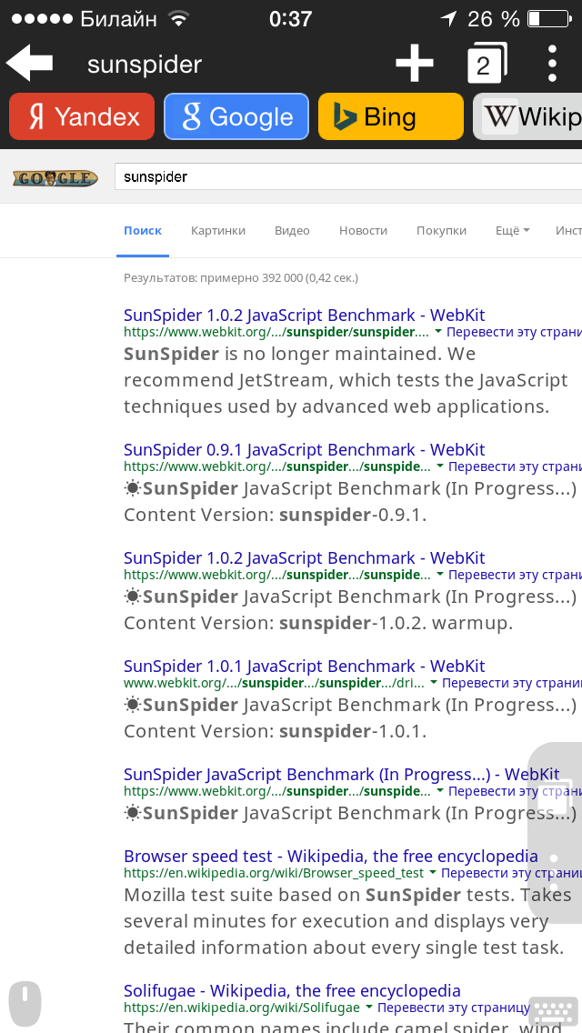Open SunSpider 1.0.1 JavaScript Benchmark result
This screenshot has width=582, height=1033.
(x=305, y=666)
